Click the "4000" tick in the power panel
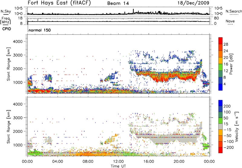242x168 pixels. (x=18, y=42)
